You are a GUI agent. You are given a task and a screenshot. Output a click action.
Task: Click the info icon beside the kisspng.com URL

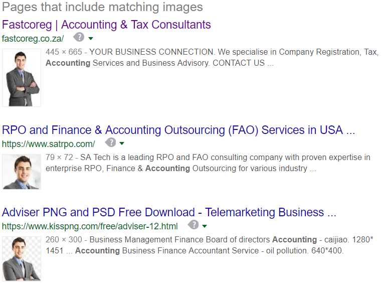click(x=193, y=225)
